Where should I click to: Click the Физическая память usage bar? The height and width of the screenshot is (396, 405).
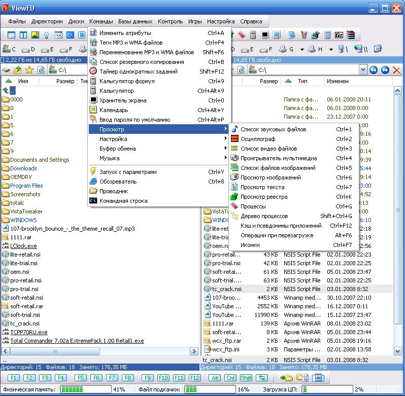coord(86,389)
